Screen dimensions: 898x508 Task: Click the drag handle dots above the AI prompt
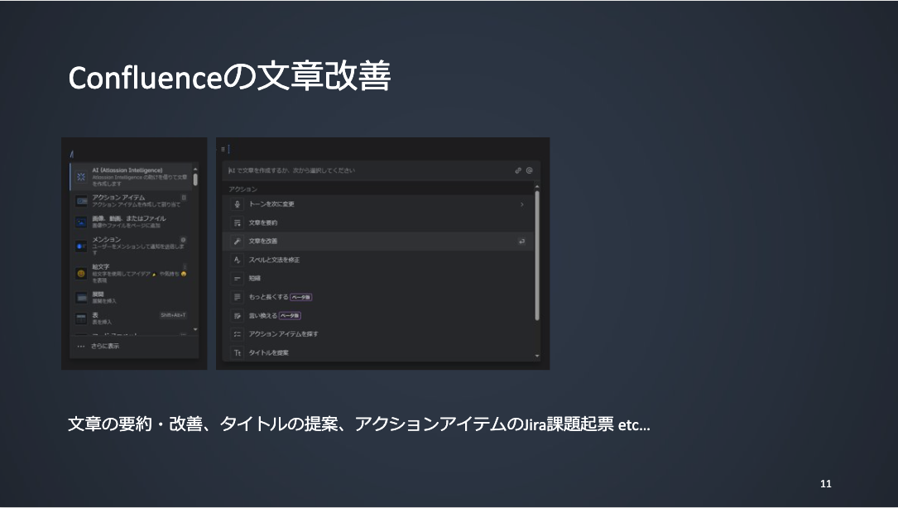(223, 150)
